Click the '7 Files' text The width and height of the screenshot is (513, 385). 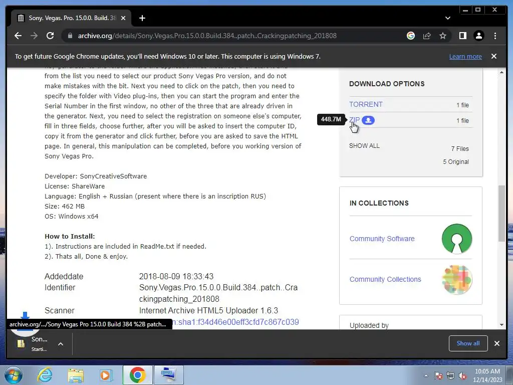click(x=460, y=148)
